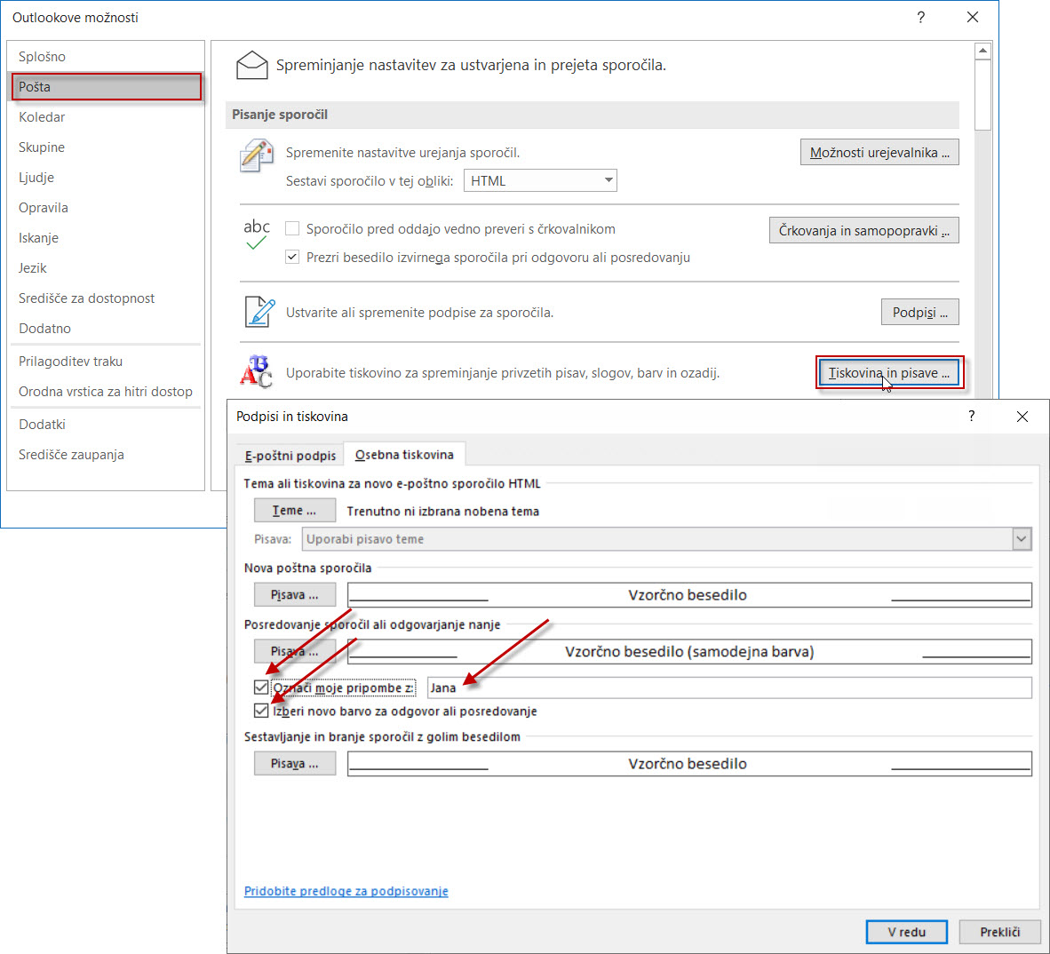
Task: Open Opravila options in sidebar
Action: 106,208
